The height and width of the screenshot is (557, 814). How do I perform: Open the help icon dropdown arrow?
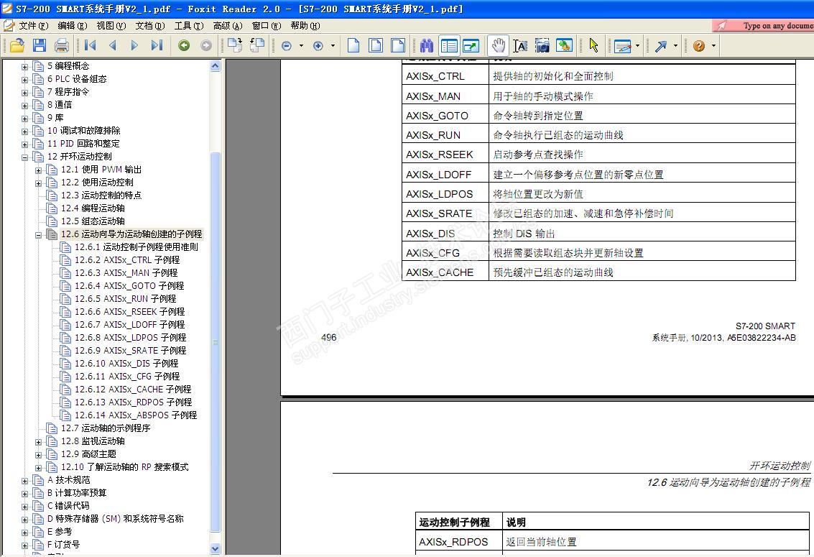714,46
